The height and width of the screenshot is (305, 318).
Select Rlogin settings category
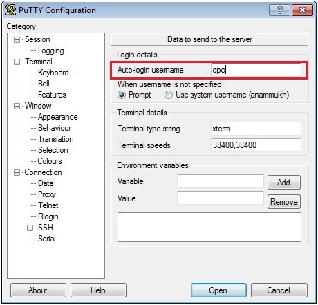click(48, 216)
